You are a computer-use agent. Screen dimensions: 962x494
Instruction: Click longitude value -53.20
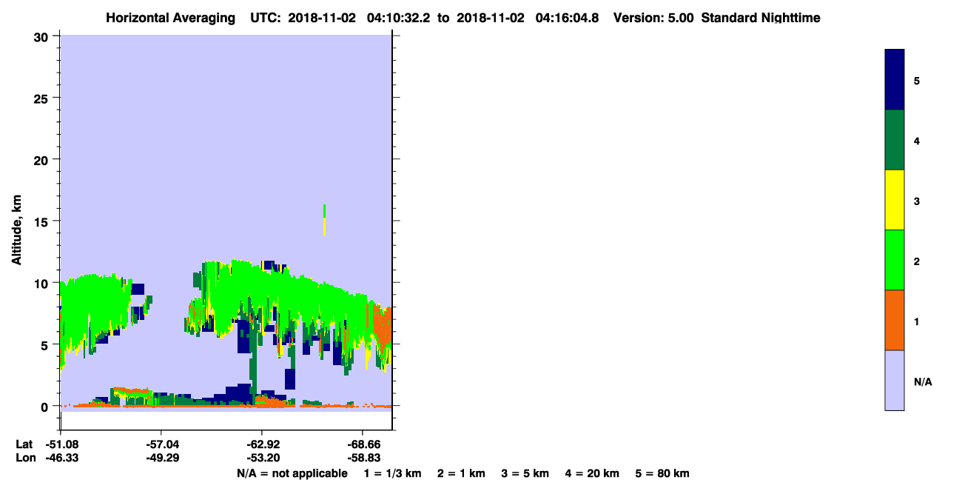[262, 458]
